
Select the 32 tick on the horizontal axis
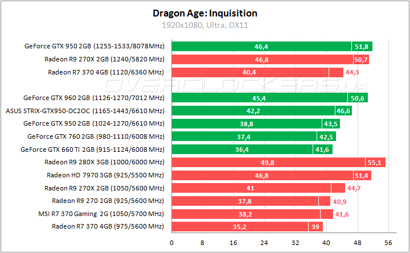(x=296, y=242)
